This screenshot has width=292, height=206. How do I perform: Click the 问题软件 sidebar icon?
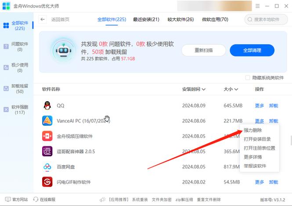pyautogui.click(x=6, y=46)
